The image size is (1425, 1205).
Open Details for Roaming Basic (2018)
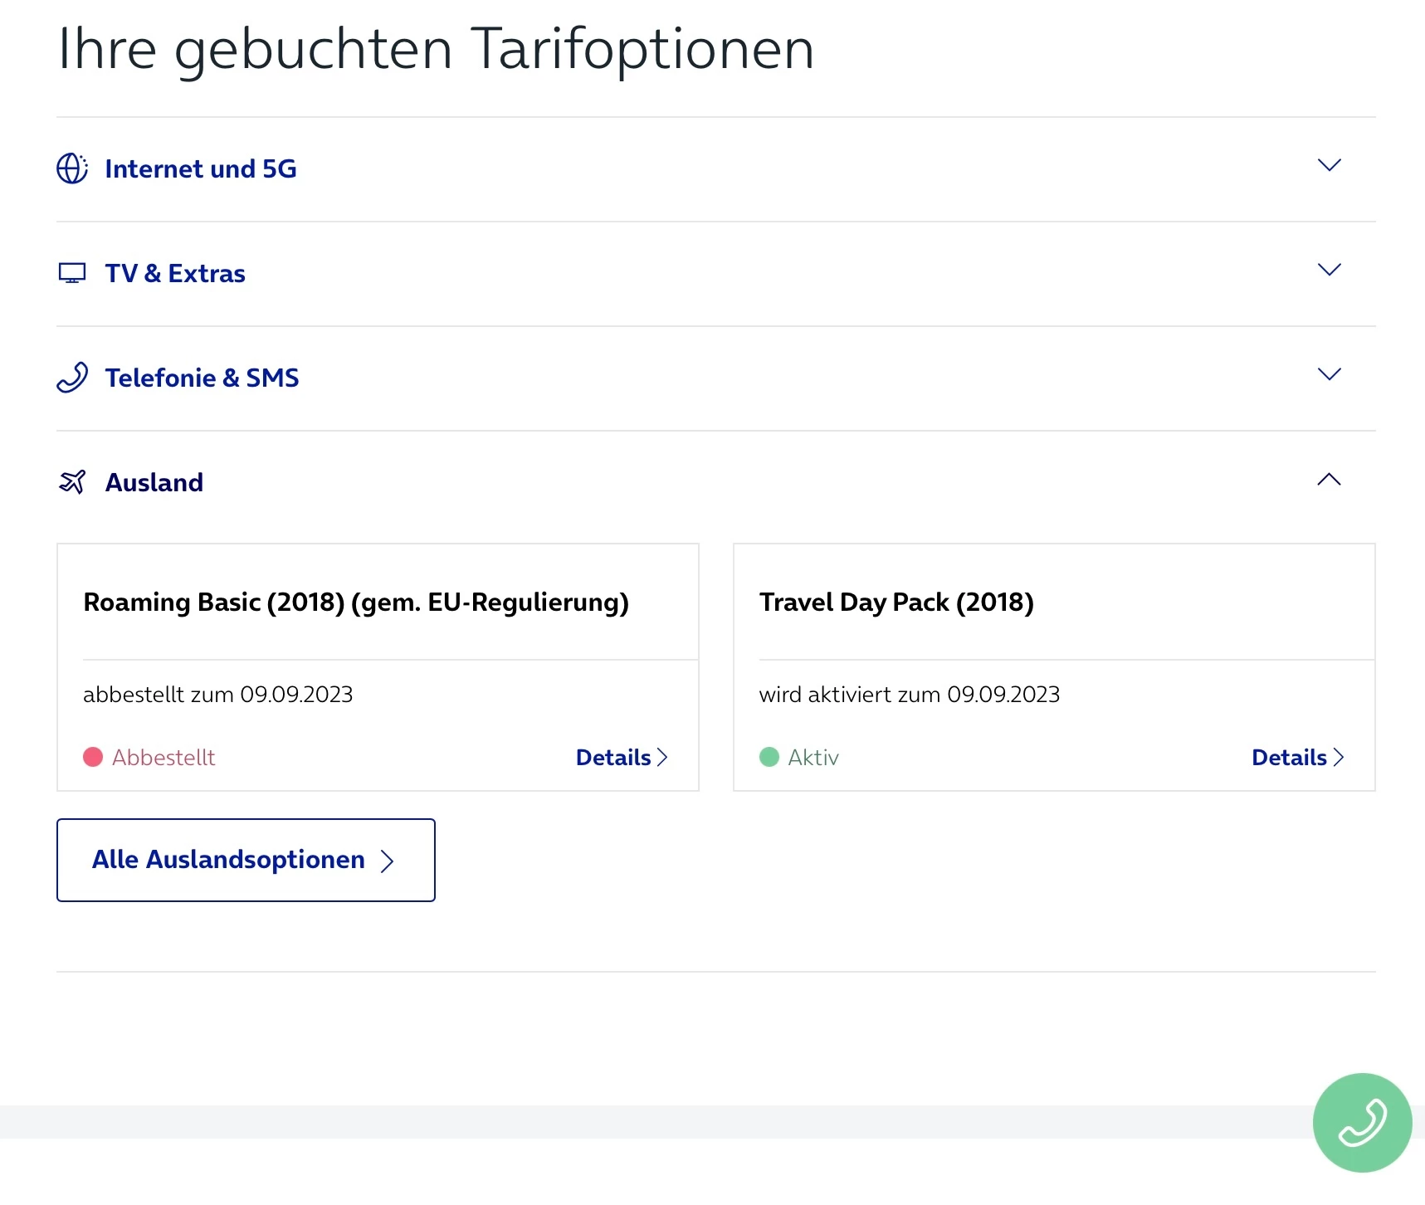coord(622,757)
